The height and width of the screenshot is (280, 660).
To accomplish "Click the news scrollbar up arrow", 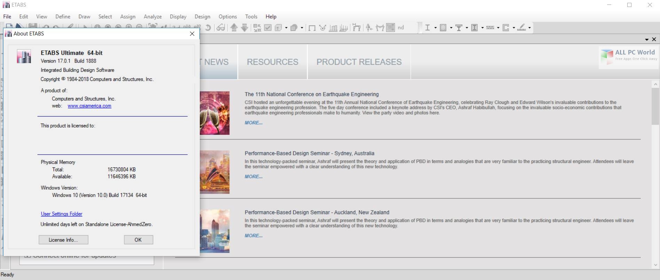I will click(655, 84).
